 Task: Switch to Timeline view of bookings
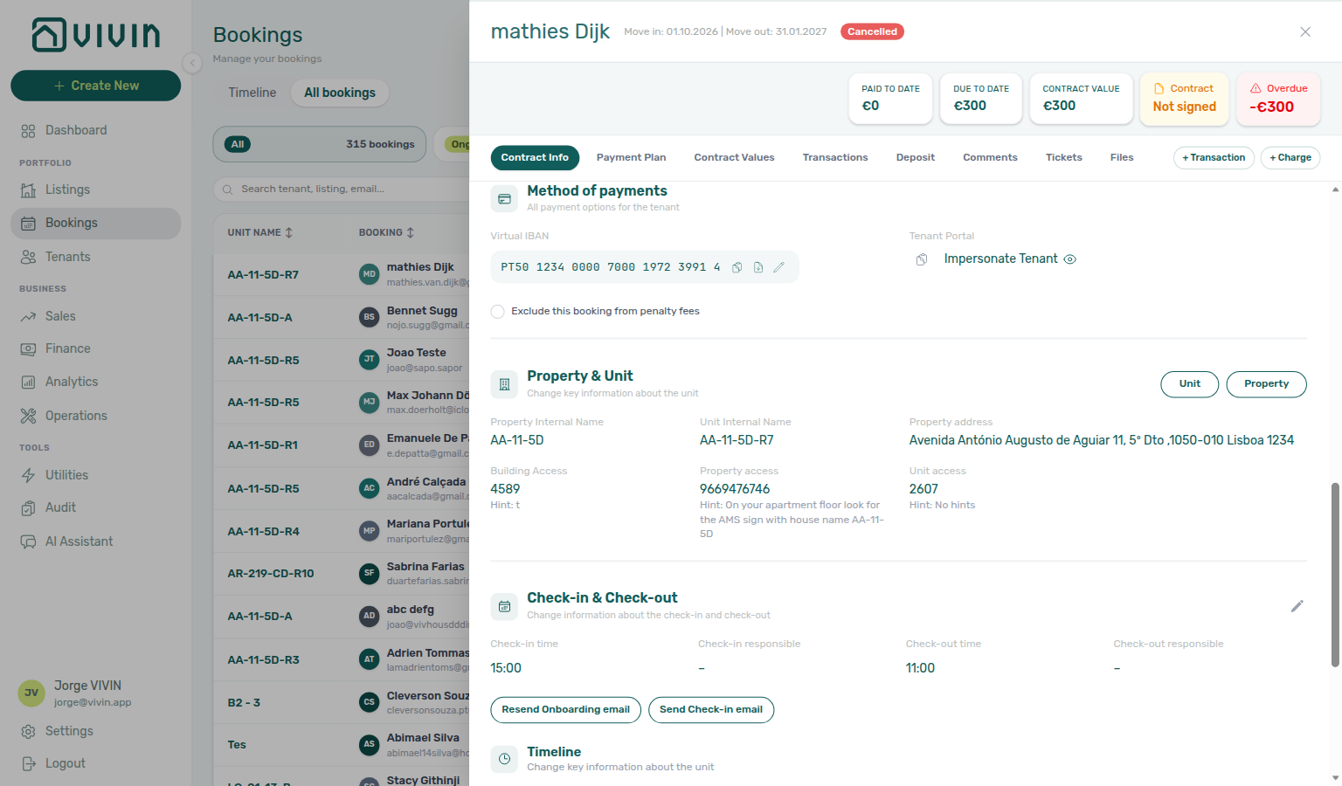252,93
